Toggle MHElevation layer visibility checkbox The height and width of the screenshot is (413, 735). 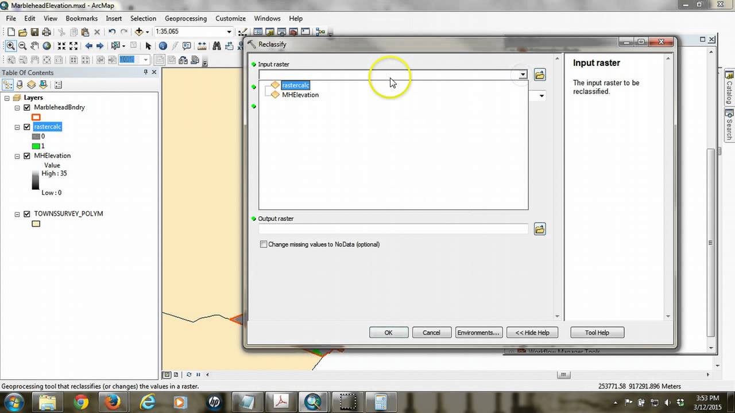[x=27, y=155]
